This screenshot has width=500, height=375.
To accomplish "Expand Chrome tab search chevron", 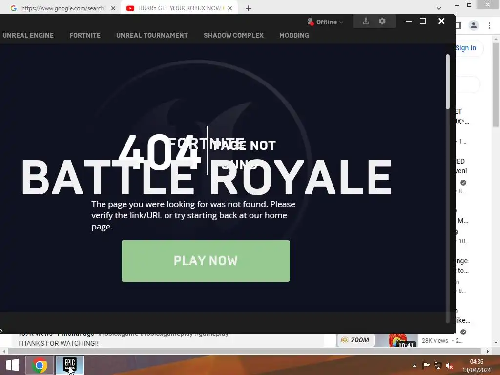I will (439, 8).
